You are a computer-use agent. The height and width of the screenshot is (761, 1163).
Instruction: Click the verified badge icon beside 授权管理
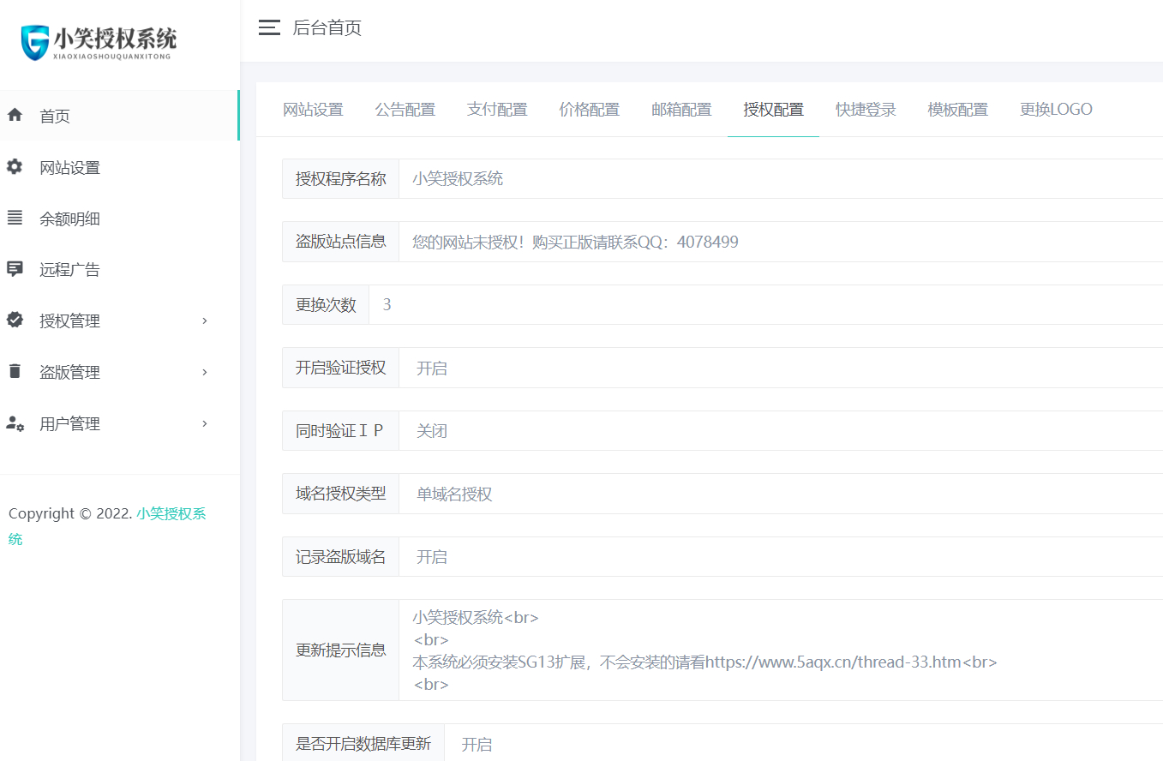[x=15, y=321]
